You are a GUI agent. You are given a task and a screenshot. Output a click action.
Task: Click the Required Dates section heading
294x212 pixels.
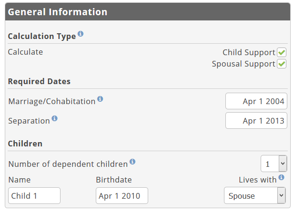39,82
